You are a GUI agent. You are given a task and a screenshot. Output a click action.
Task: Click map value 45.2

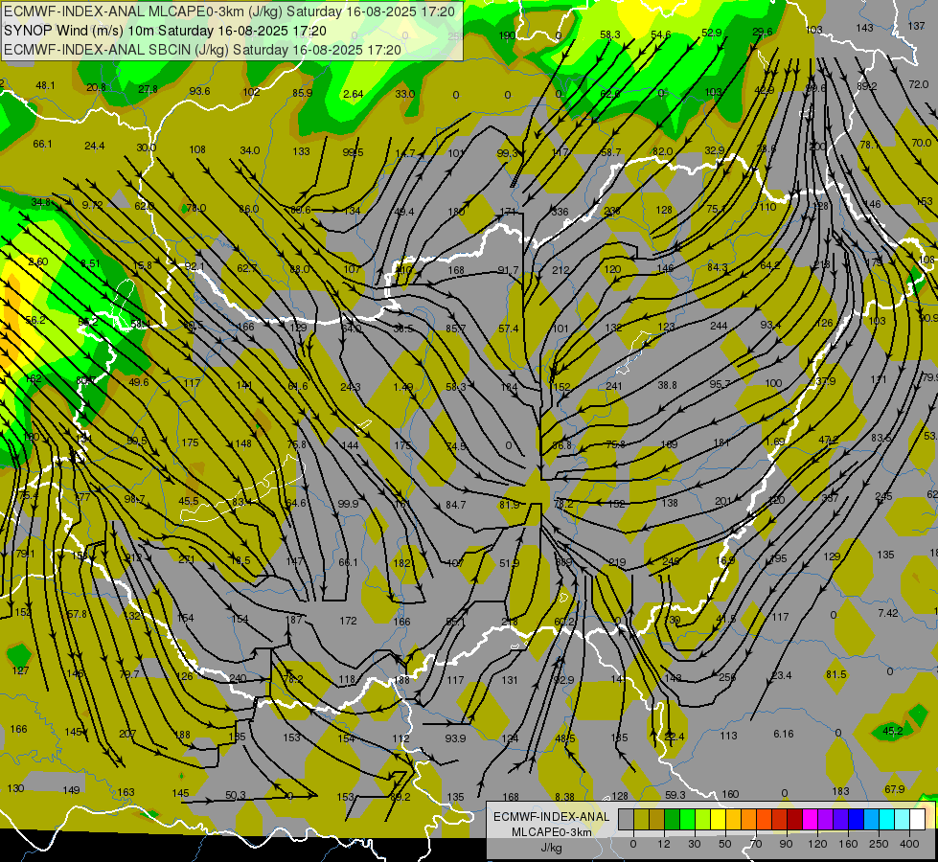coord(893,731)
